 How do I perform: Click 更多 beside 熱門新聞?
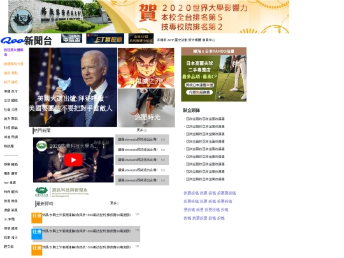141,130
